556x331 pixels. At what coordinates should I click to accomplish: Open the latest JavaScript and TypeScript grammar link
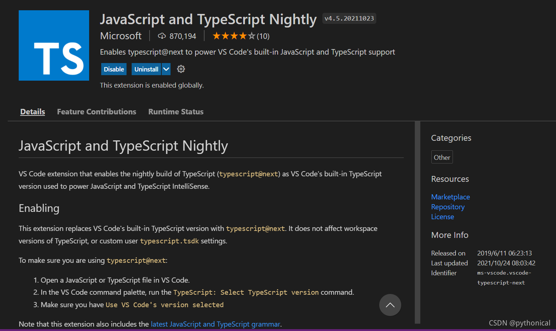point(216,324)
